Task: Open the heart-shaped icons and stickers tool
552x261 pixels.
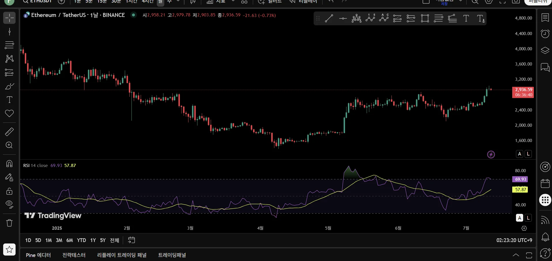Action: click(x=9, y=113)
